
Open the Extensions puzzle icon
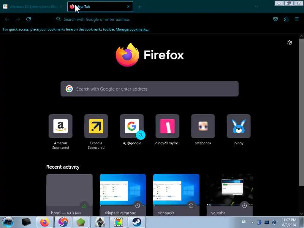286,19
